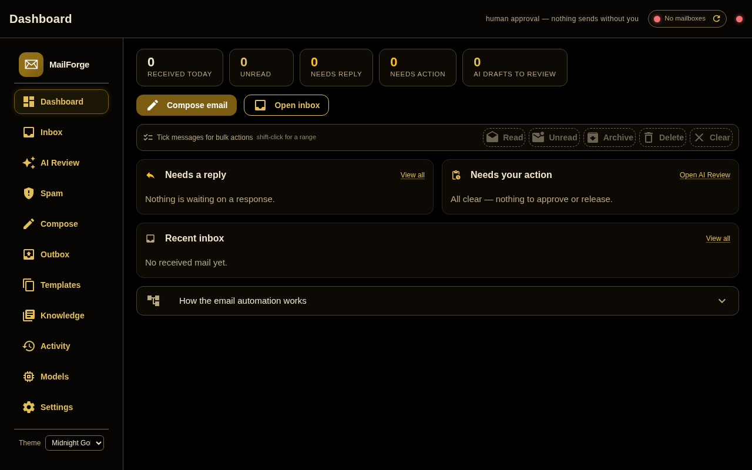Click the Recent inbox tray icon
The width and height of the screenshot is (752, 470).
150,239
